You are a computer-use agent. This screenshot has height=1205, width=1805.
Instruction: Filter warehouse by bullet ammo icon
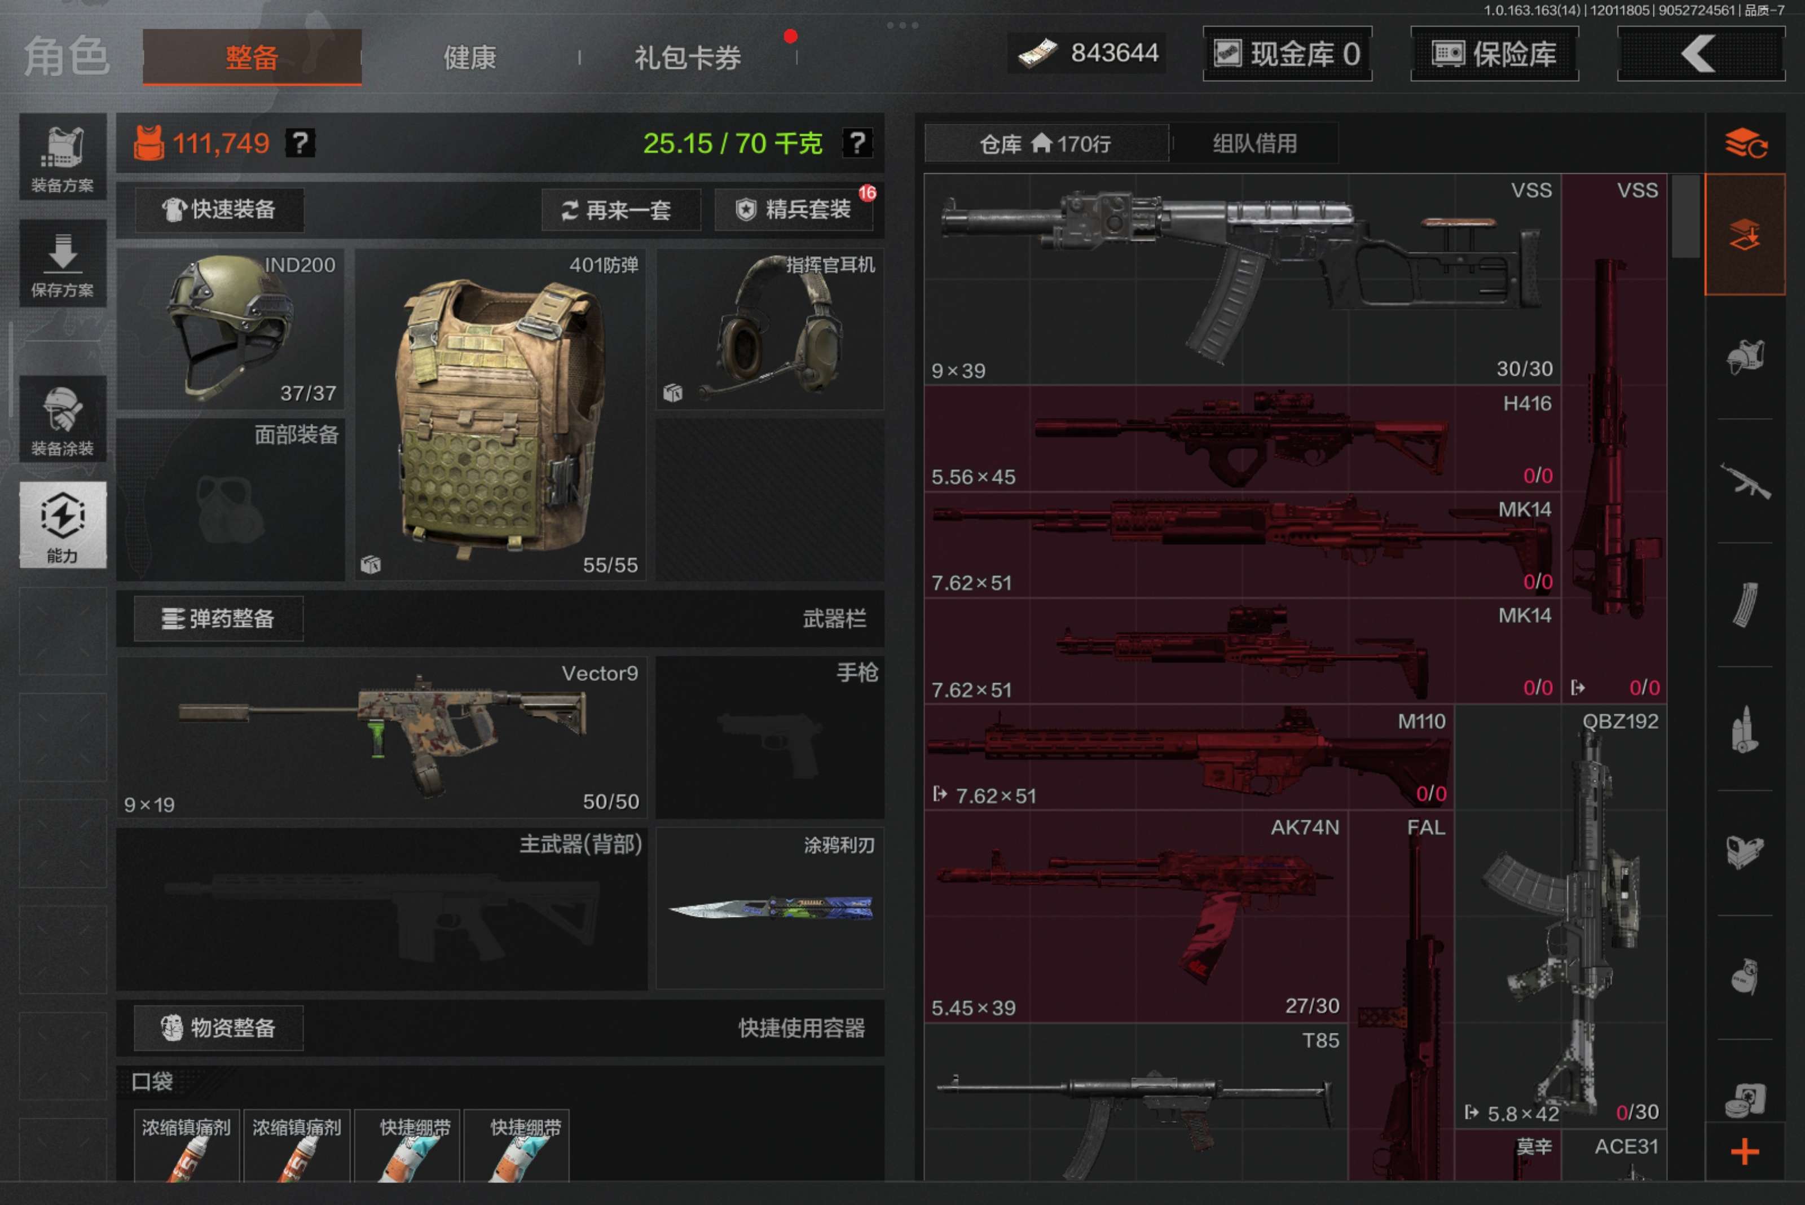tap(1744, 729)
